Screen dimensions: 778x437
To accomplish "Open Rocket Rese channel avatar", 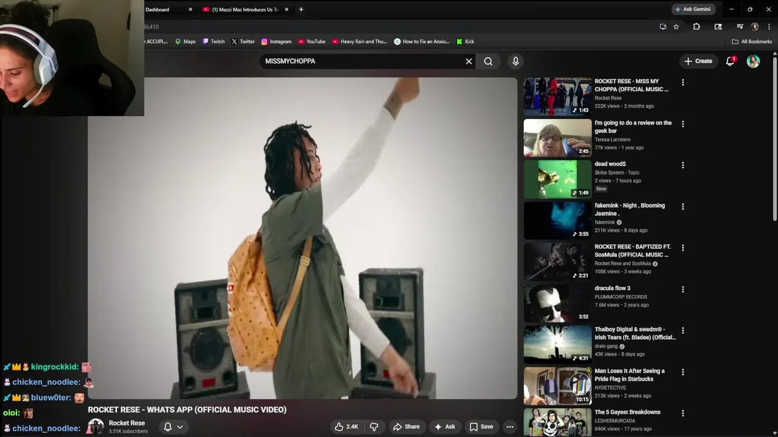I will click(x=95, y=427).
